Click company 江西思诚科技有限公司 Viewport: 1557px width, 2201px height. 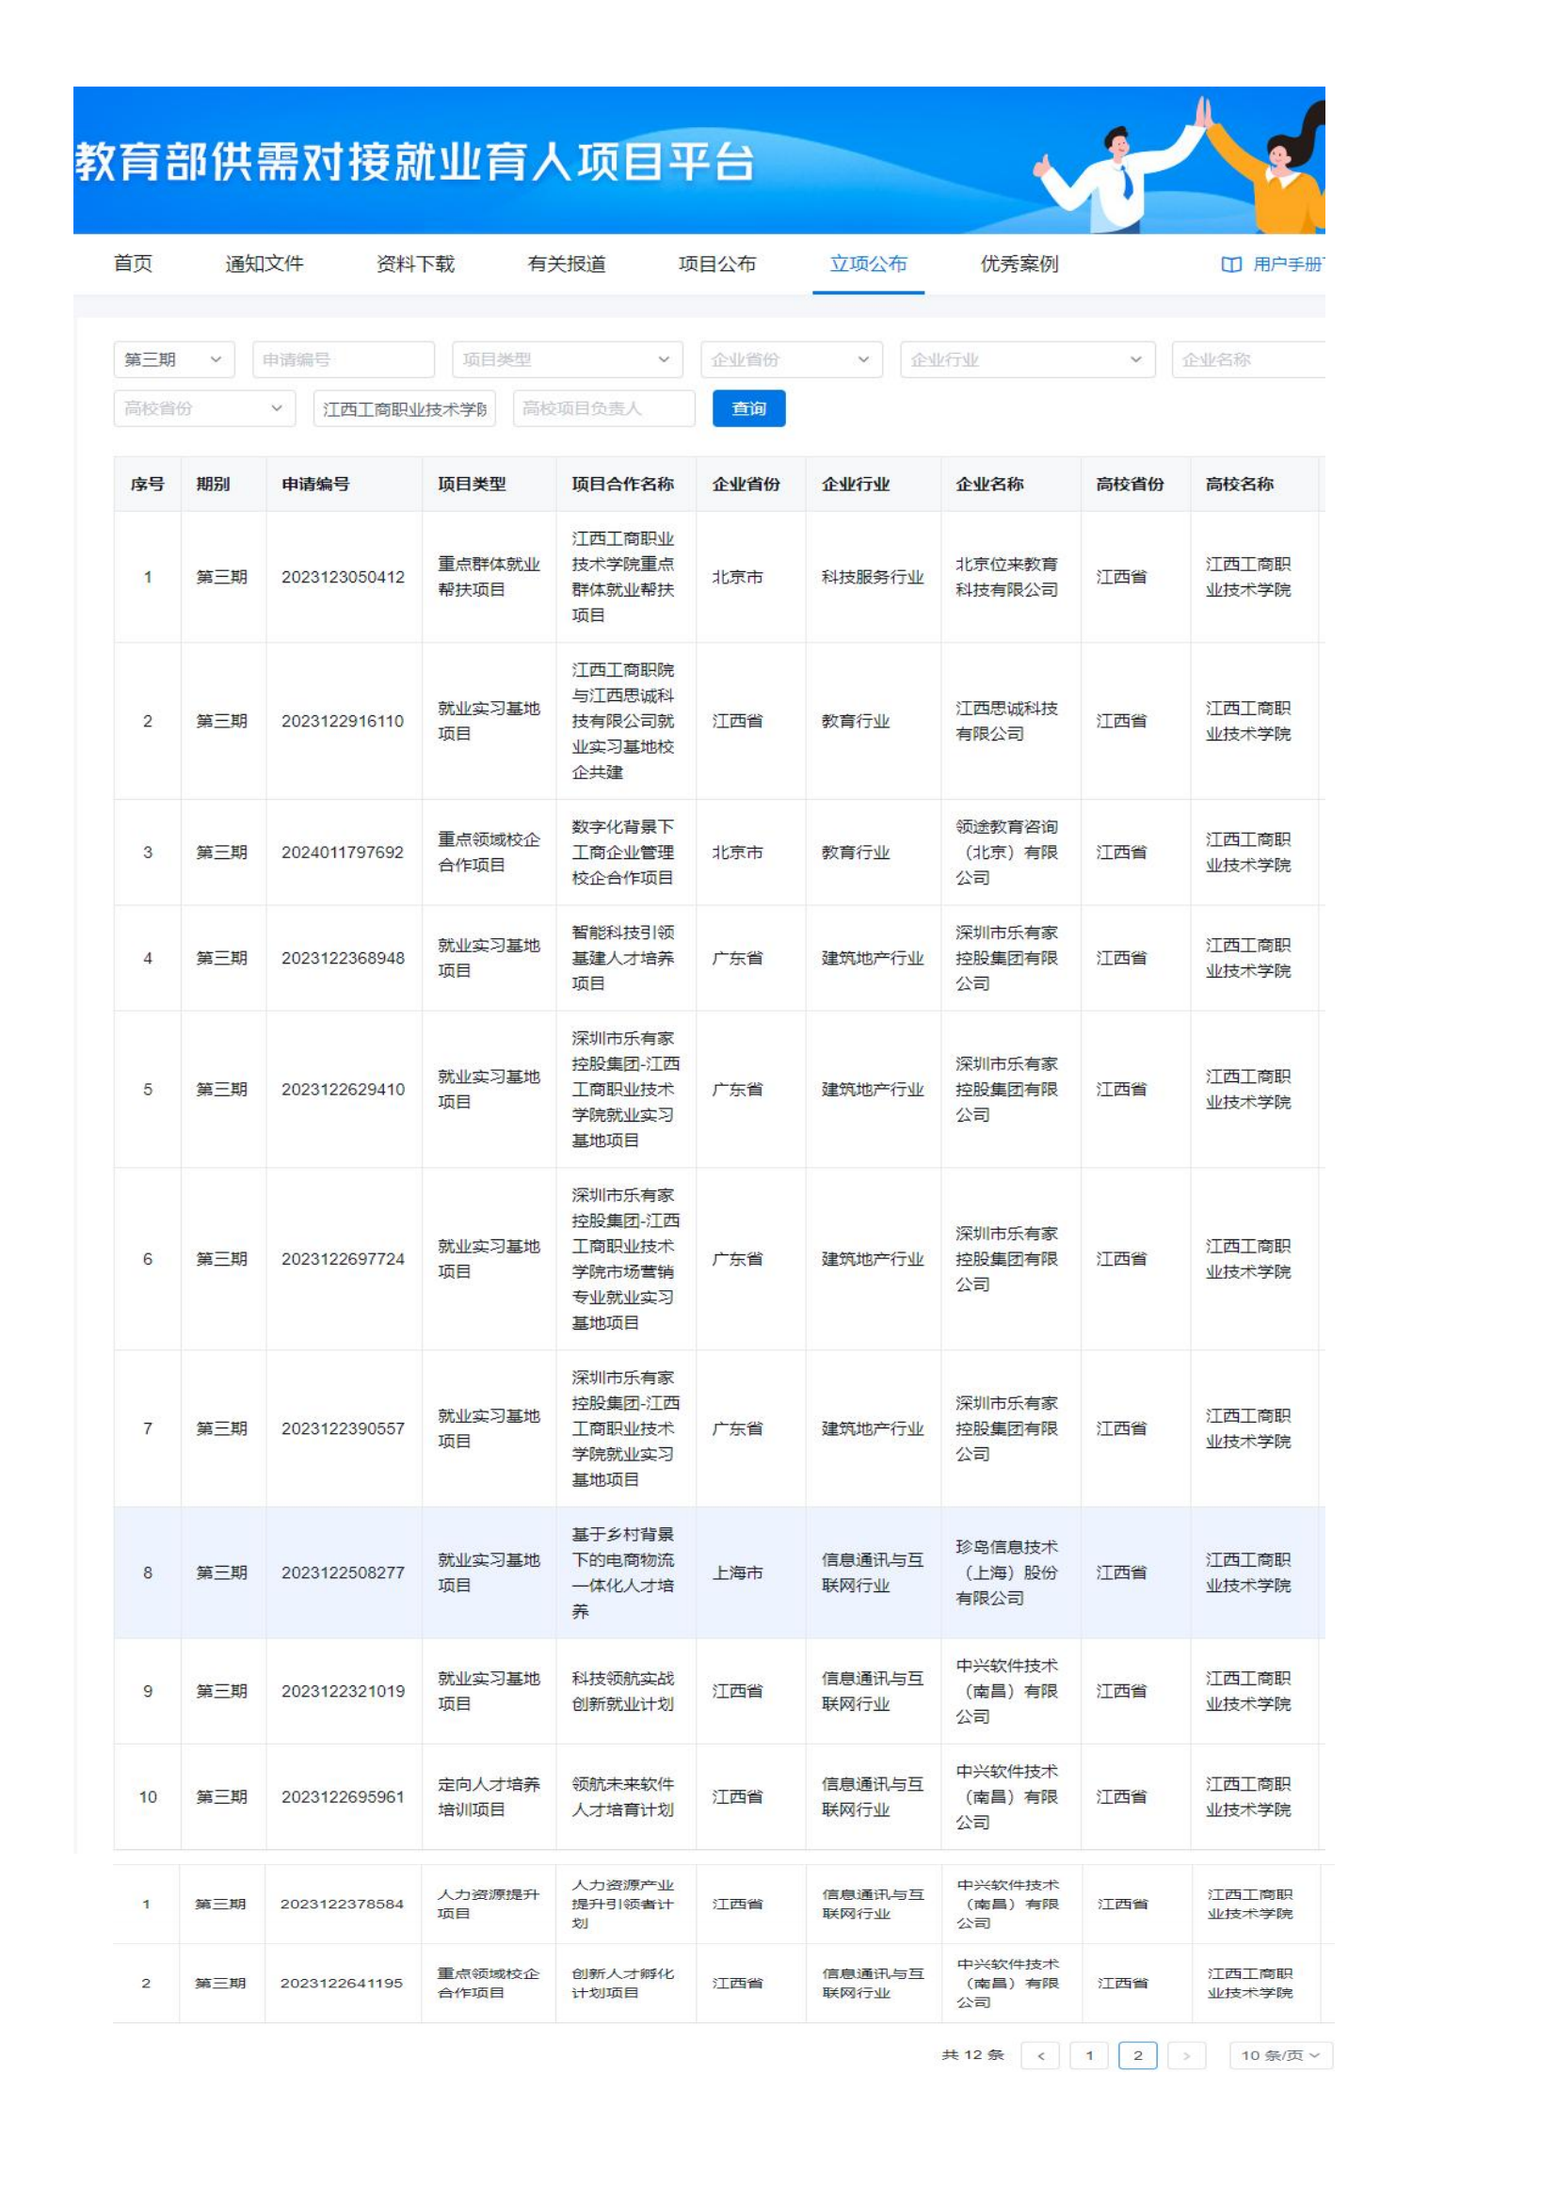(1006, 721)
